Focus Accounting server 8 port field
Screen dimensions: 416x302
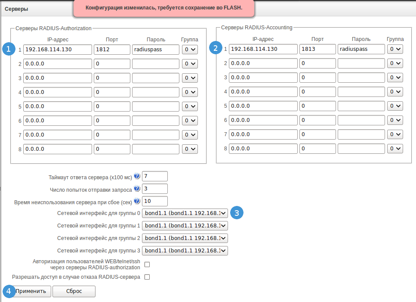click(317, 149)
